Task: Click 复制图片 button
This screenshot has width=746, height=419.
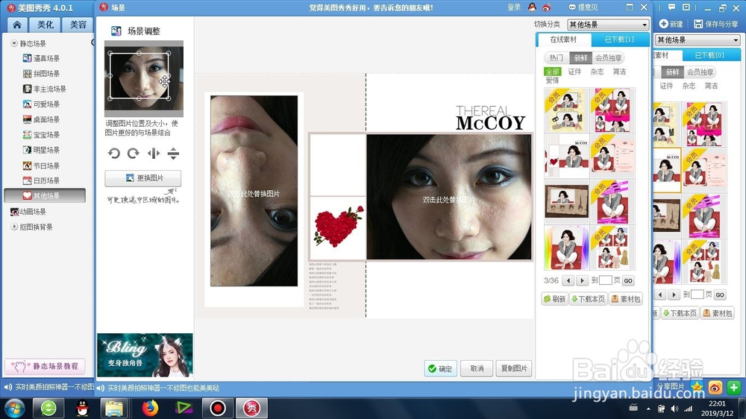Action: pyautogui.click(x=514, y=368)
